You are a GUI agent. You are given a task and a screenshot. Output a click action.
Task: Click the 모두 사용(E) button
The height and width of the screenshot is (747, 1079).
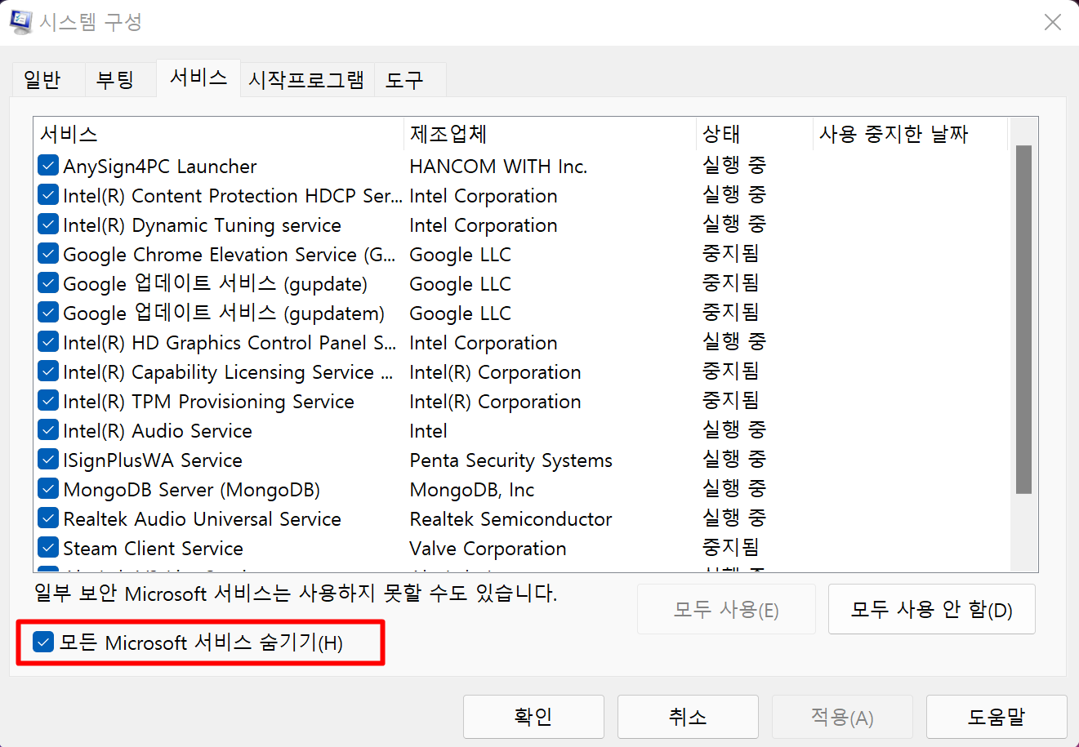pyautogui.click(x=726, y=609)
